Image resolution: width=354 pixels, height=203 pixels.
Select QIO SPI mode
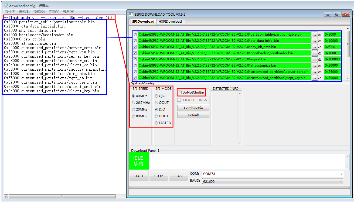click(x=156, y=96)
